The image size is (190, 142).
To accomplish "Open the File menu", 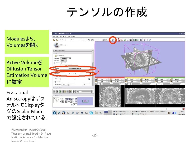I will (x=54, y=36).
